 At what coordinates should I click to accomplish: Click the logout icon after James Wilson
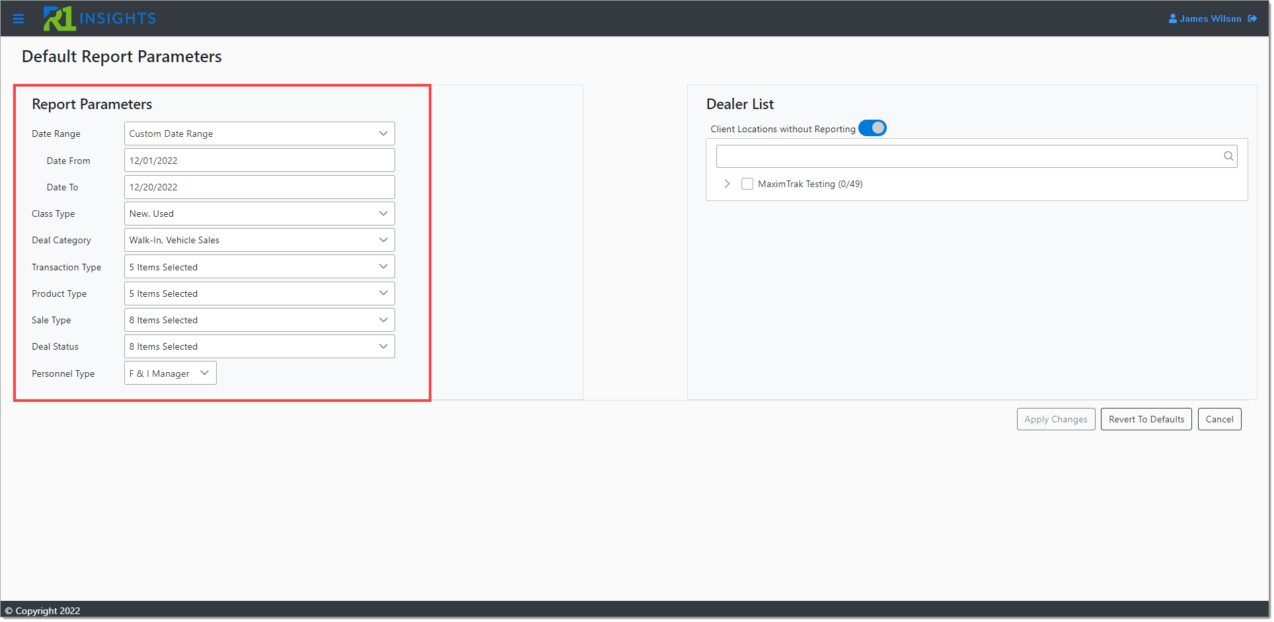tap(1252, 19)
